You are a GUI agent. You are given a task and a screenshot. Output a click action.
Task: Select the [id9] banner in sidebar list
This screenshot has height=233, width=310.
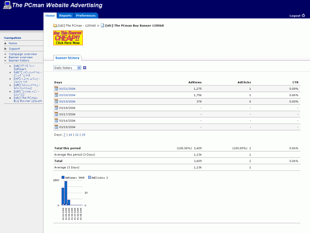point(26,93)
